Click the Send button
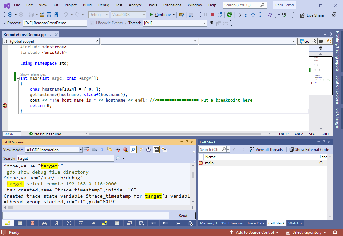The image size is (343, 236). point(183,216)
